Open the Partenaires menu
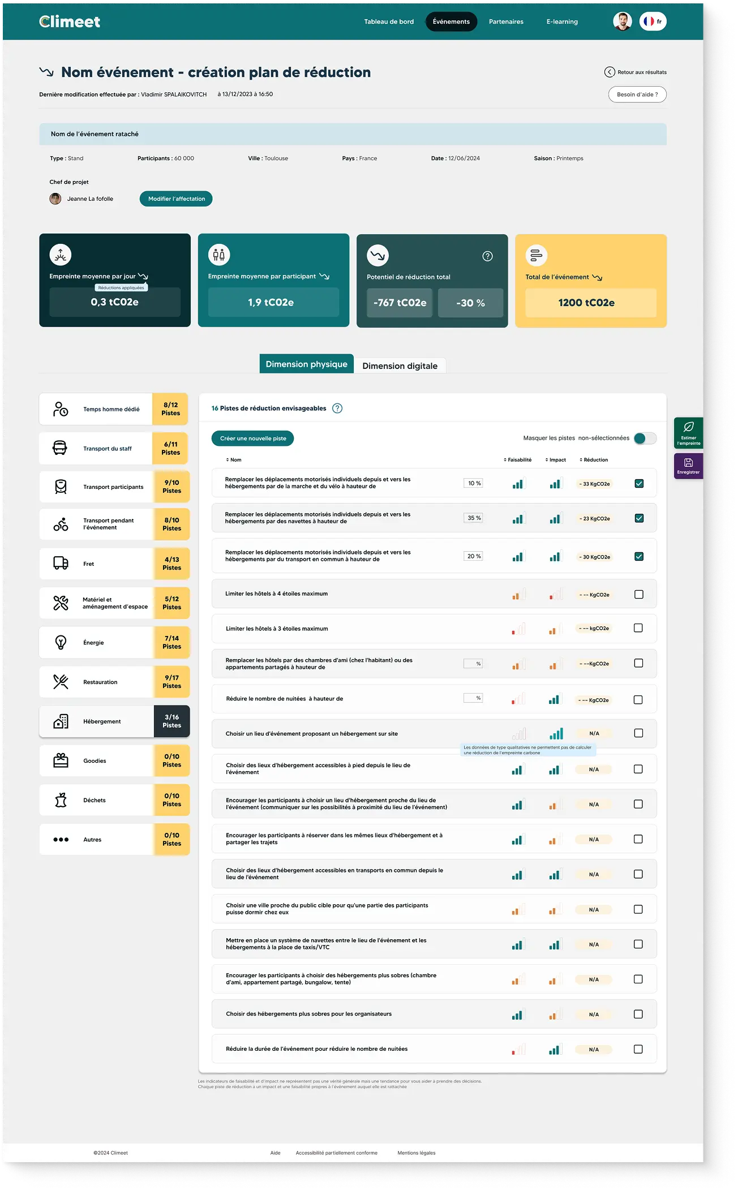Viewport: 742px width, 1195px height. [506, 22]
